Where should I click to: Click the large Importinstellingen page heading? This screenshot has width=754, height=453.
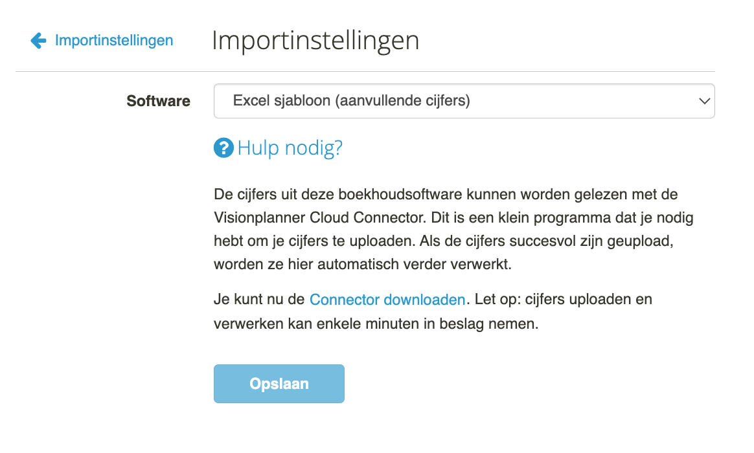tap(315, 40)
